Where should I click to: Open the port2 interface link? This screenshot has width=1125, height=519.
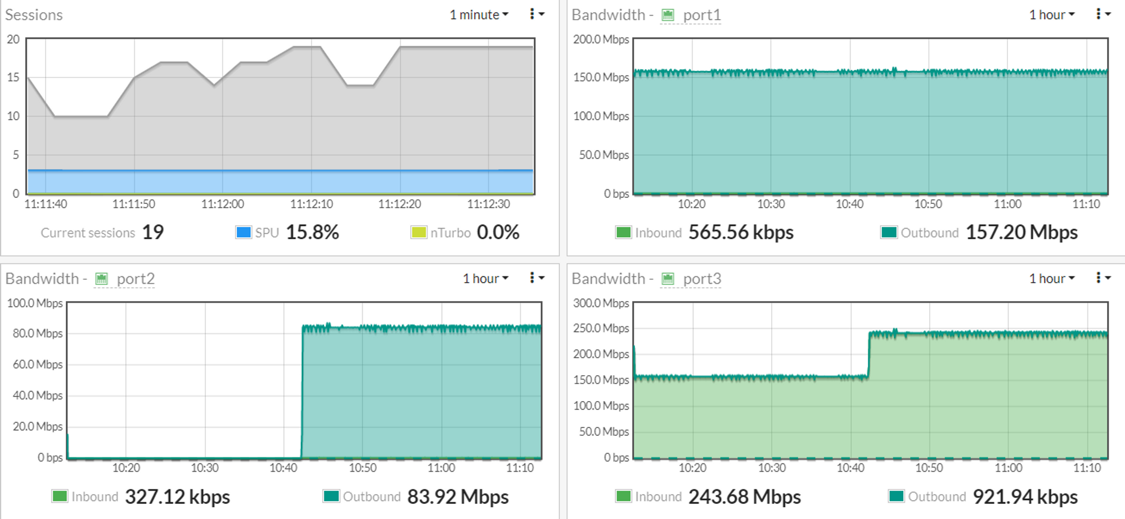(136, 279)
